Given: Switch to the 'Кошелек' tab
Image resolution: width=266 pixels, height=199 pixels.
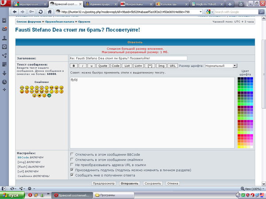Looking at the screenshot, I should pos(172,4).
